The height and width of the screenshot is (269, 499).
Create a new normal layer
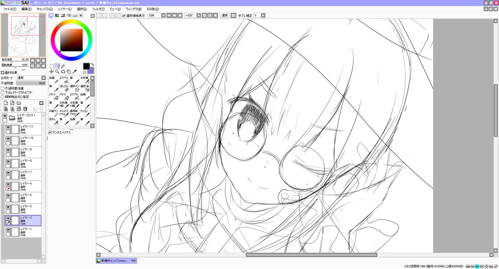coord(6,103)
